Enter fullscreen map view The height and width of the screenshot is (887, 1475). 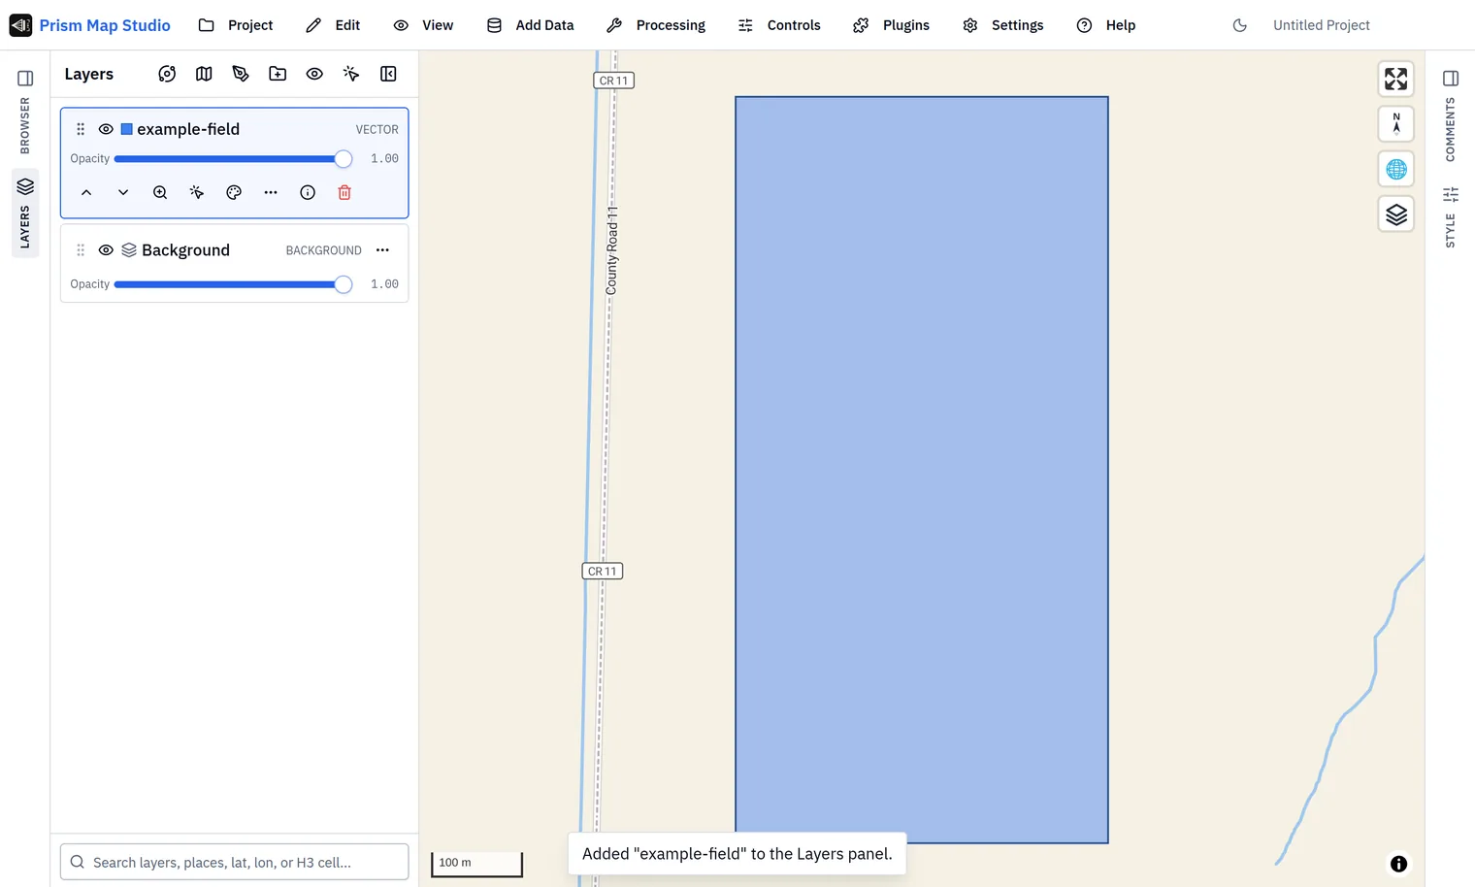(1396, 80)
